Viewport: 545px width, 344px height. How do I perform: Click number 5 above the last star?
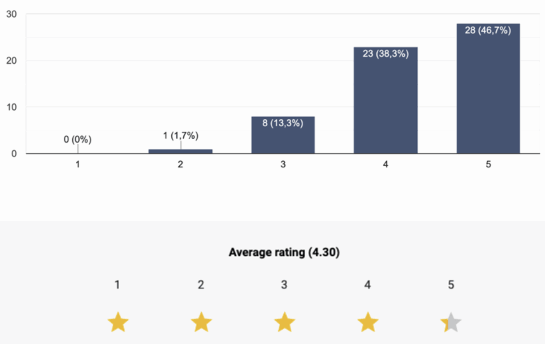pyautogui.click(x=451, y=285)
